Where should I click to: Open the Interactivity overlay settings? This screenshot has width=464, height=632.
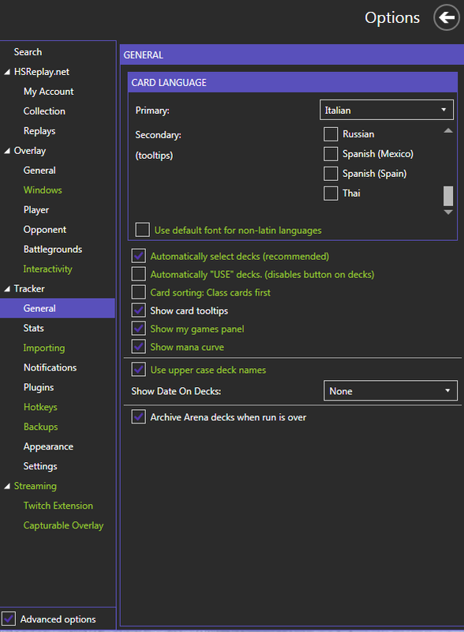coord(47,269)
